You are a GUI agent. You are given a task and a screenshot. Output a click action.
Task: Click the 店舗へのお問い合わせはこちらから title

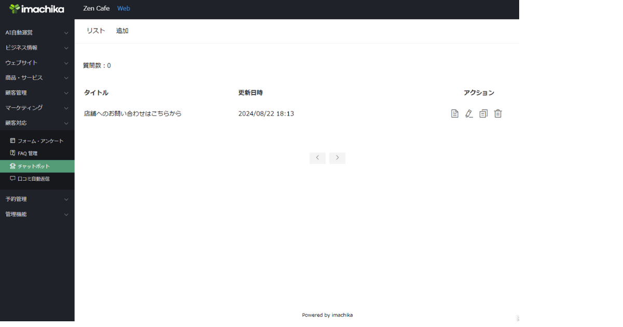[133, 114]
